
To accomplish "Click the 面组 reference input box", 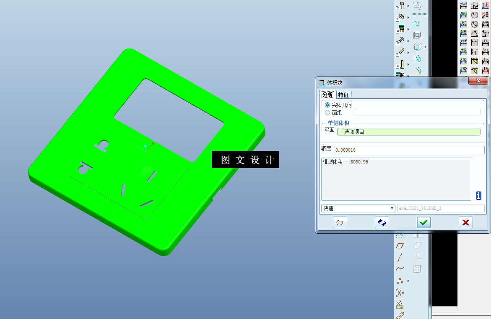I will pyautogui.click(x=417, y=112).
